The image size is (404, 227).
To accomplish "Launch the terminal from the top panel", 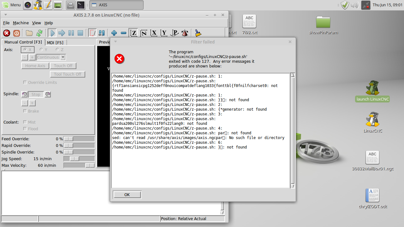I will coord(81,5).
